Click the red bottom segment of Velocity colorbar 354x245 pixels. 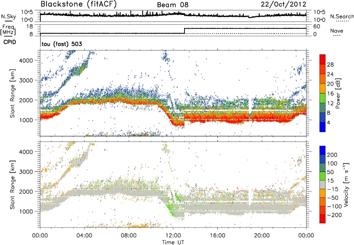(x=323, y=219)
